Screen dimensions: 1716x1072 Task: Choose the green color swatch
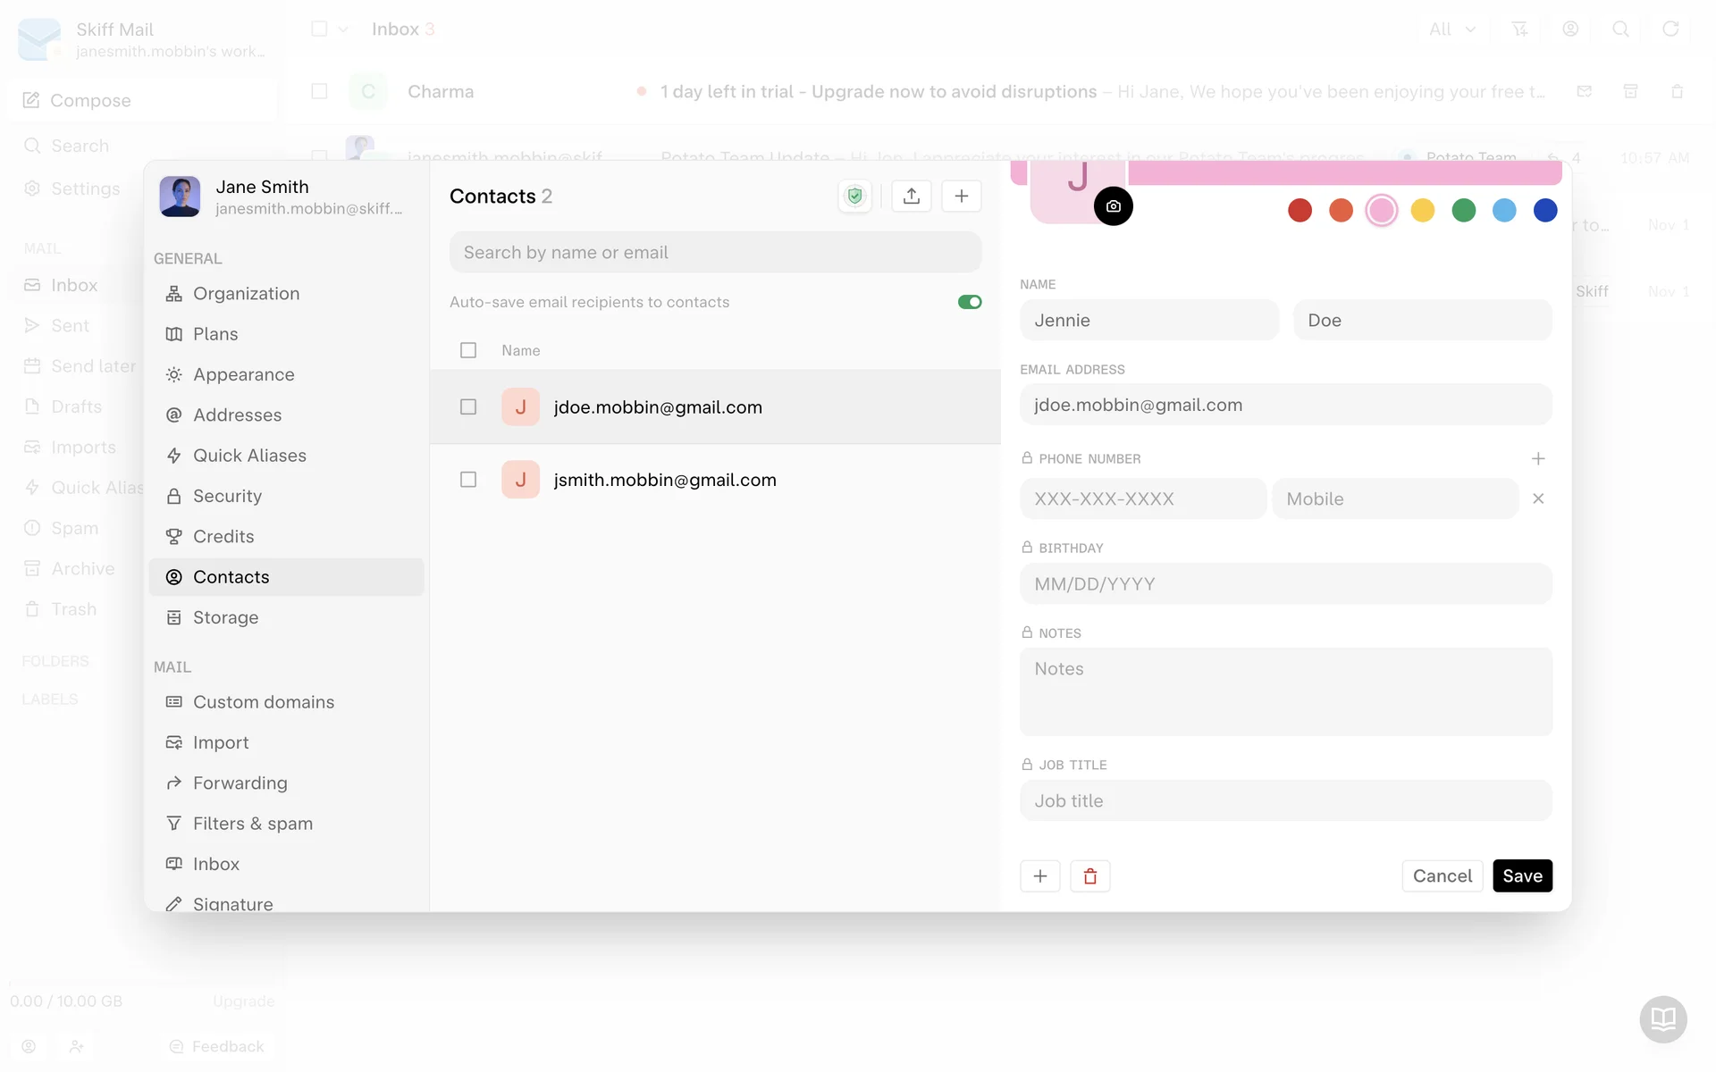point(1463,211)
